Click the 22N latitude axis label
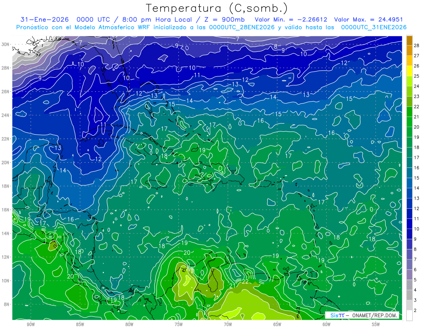Screen dimensions: 426x329 click(6, 139)
